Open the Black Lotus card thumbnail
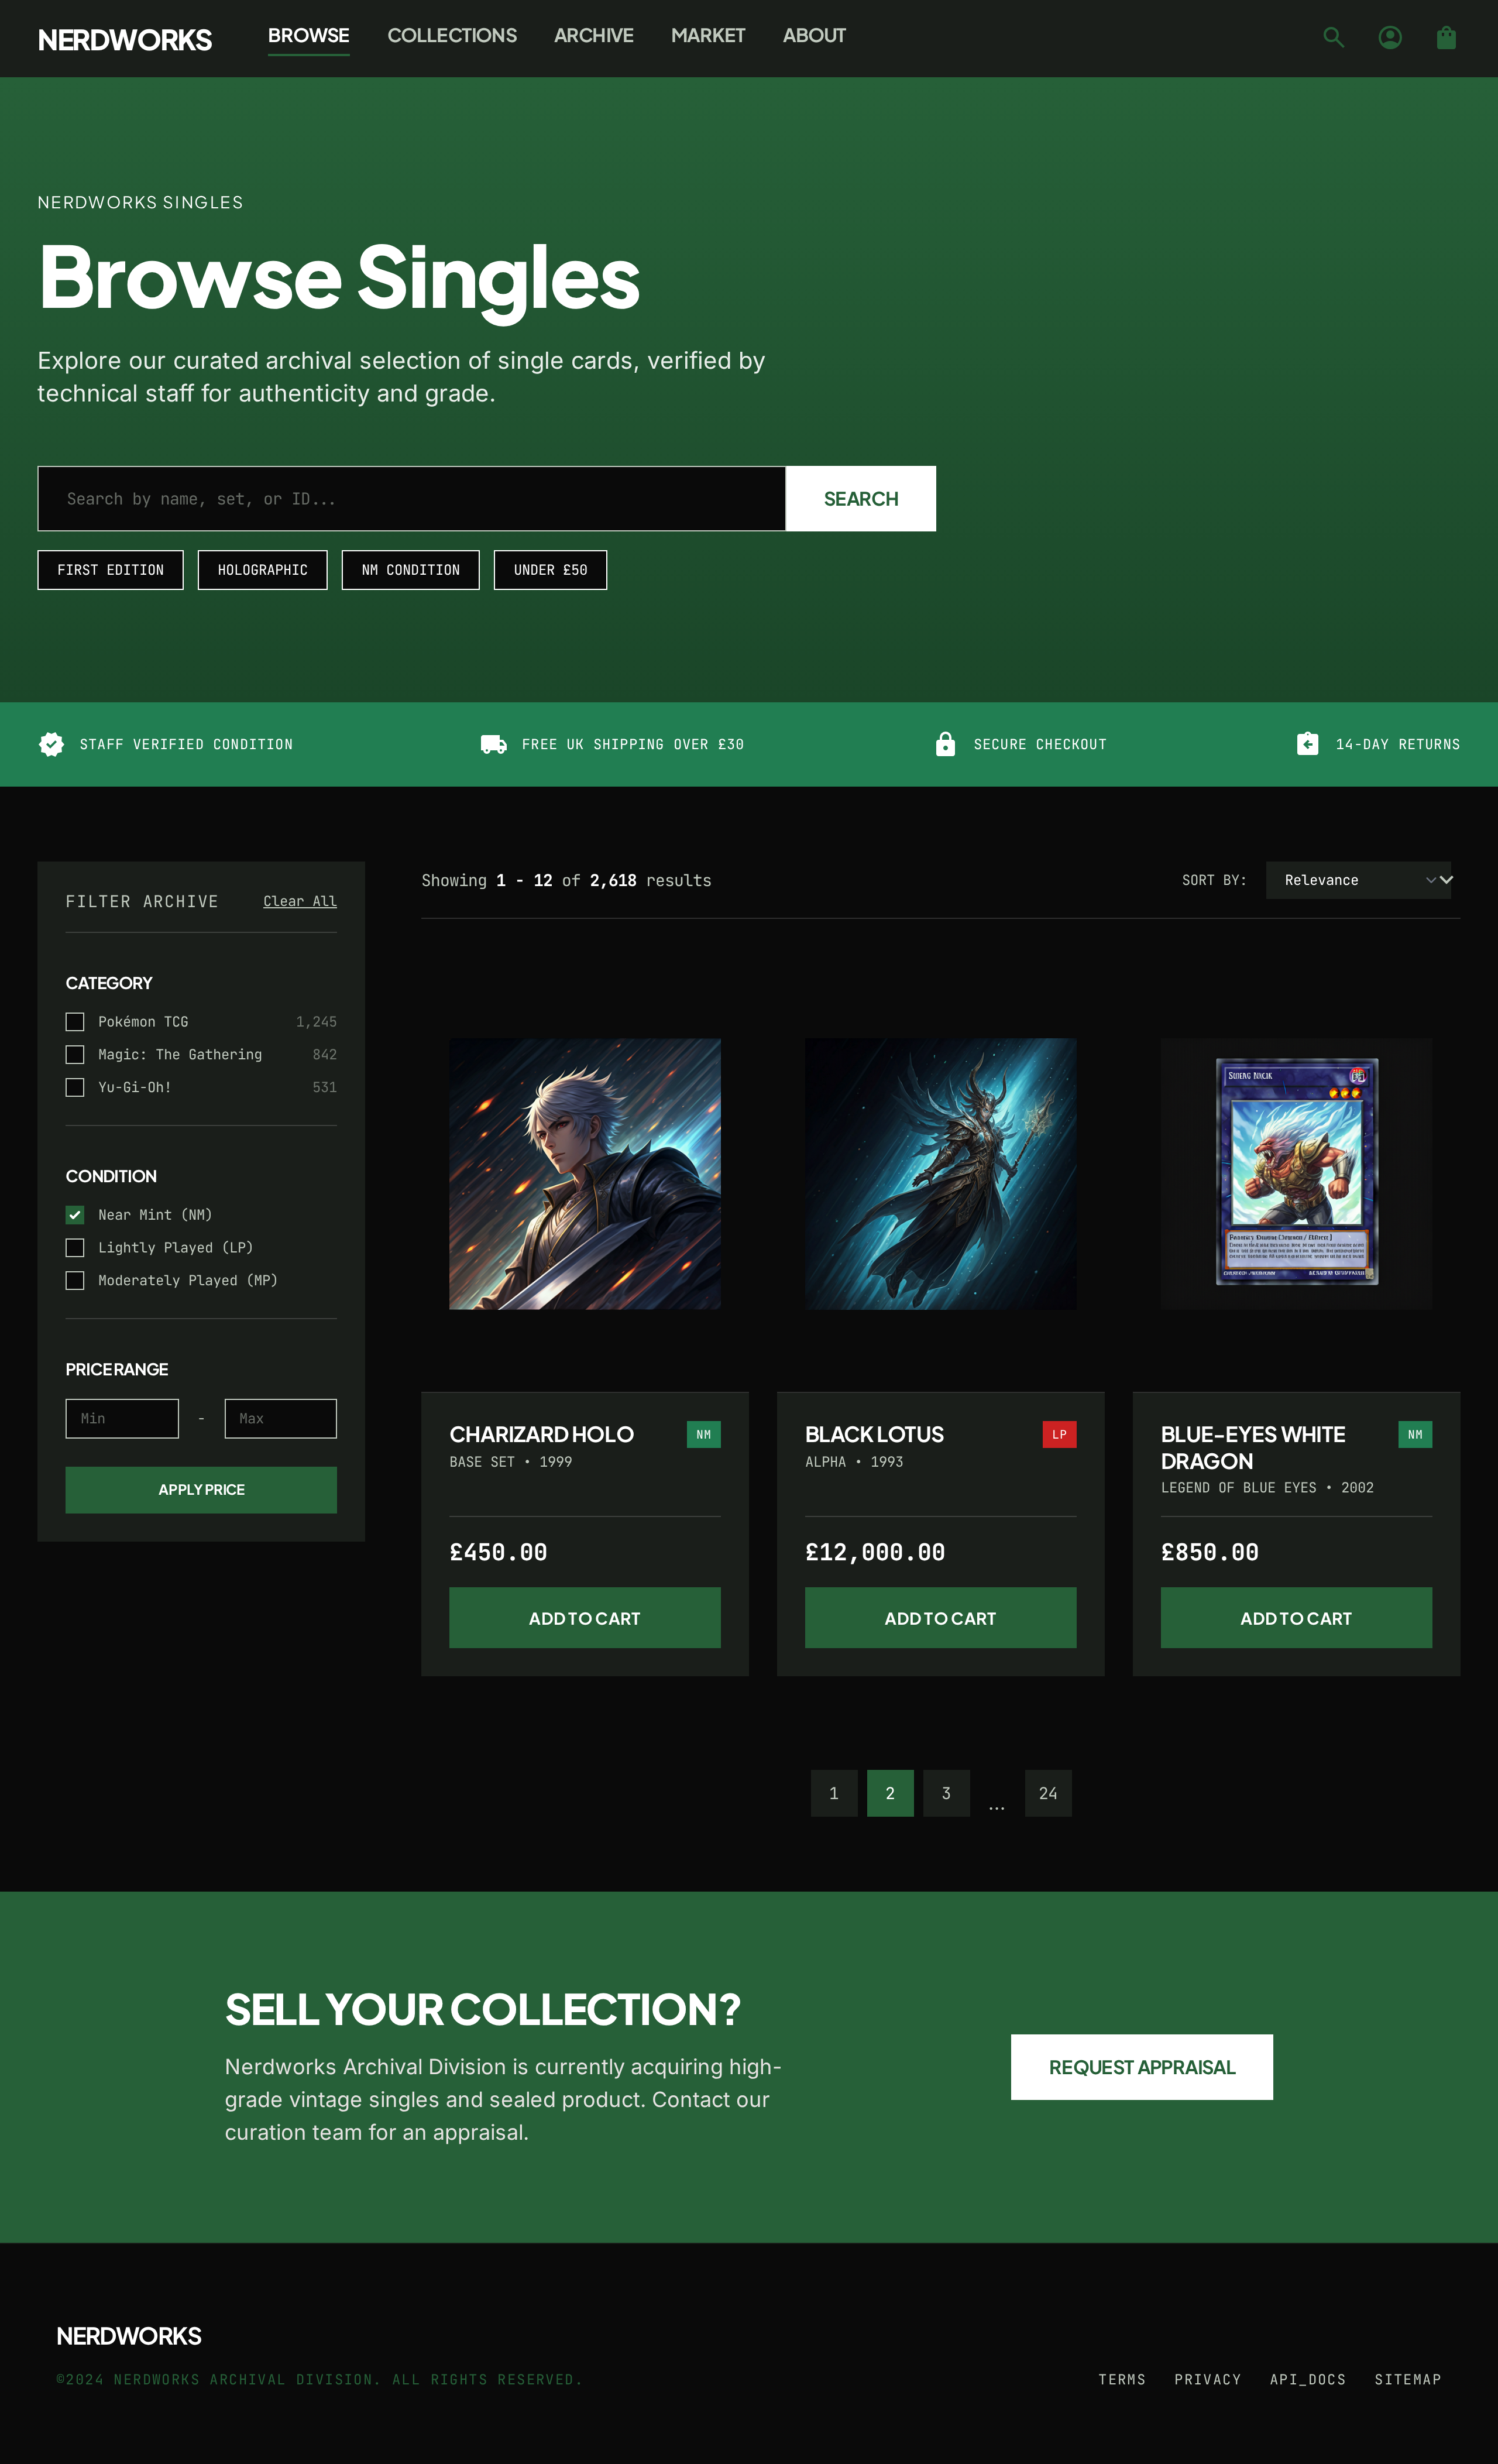 coord(940,1173)
